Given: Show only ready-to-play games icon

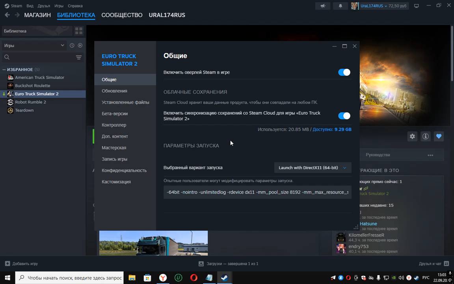Looking at the screenshot, I should tap(80, 45).
